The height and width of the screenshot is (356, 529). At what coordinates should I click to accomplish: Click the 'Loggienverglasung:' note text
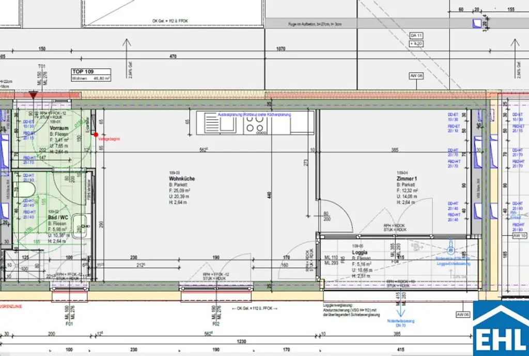point(338,305)
